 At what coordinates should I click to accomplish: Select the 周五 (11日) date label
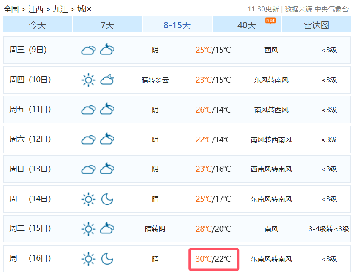[30, 110]
